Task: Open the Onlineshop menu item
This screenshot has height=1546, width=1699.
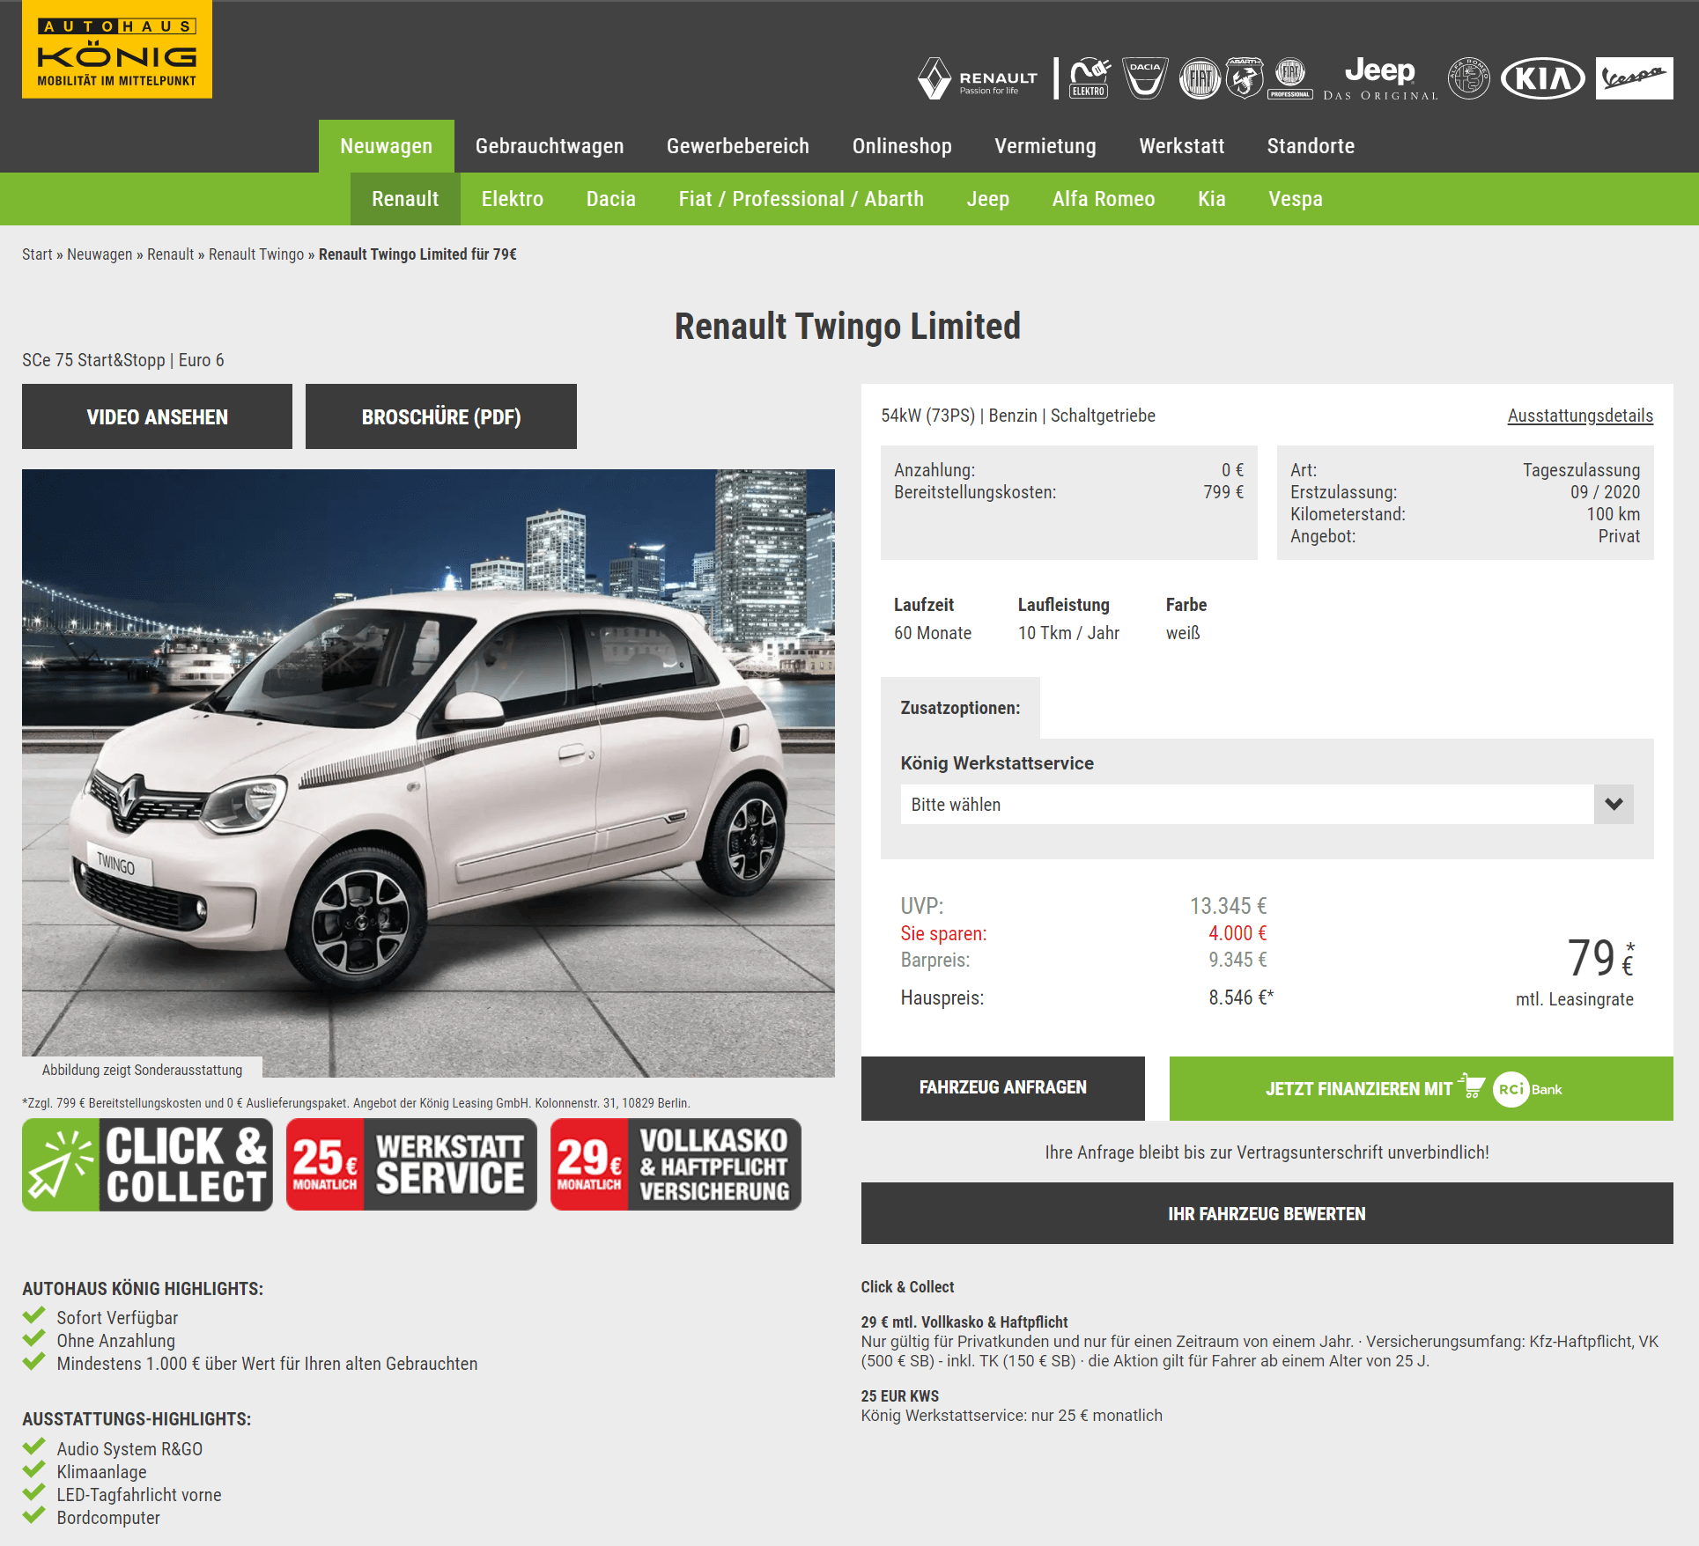Action: tap(902, 146)
